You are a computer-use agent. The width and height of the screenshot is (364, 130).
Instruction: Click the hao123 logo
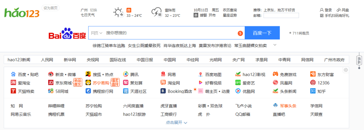tap(22, 12)
